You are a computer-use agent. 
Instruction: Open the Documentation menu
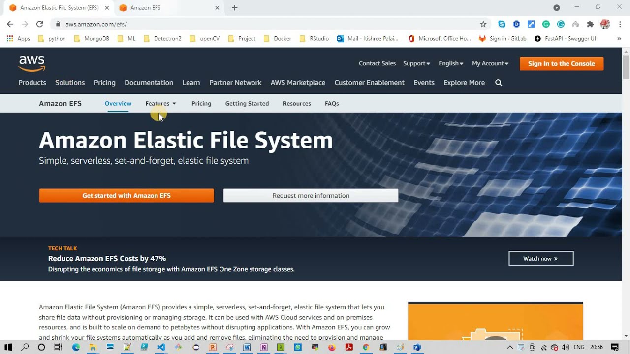point(149,83)
